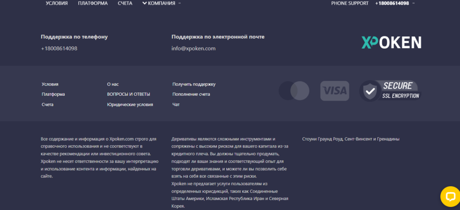Screen dimensions: 460x210
Task: Open the Условия footer link
Action: tap(50, 84)
